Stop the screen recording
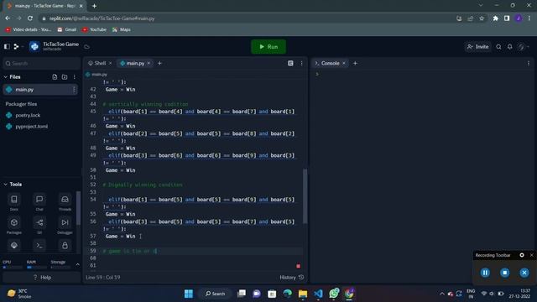The height and width of the screenshot is (302, 537). pyautogui.click(x=504, y=273)
